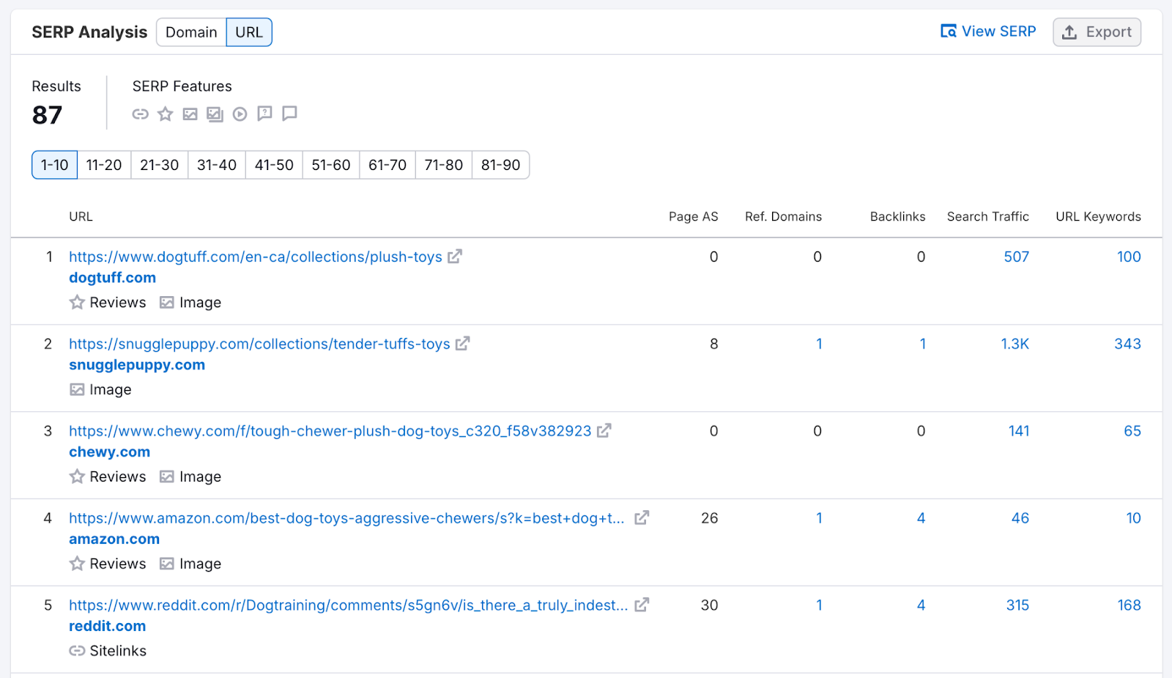The image size is (1172, 678).
Task: Click the Image SERP feature icon
Action: pos(190,114)
